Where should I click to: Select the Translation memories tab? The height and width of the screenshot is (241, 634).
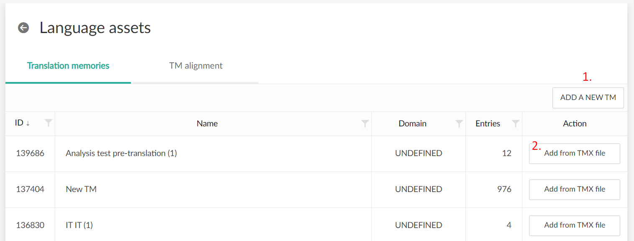pyautogui.click(x=68, y=66)
